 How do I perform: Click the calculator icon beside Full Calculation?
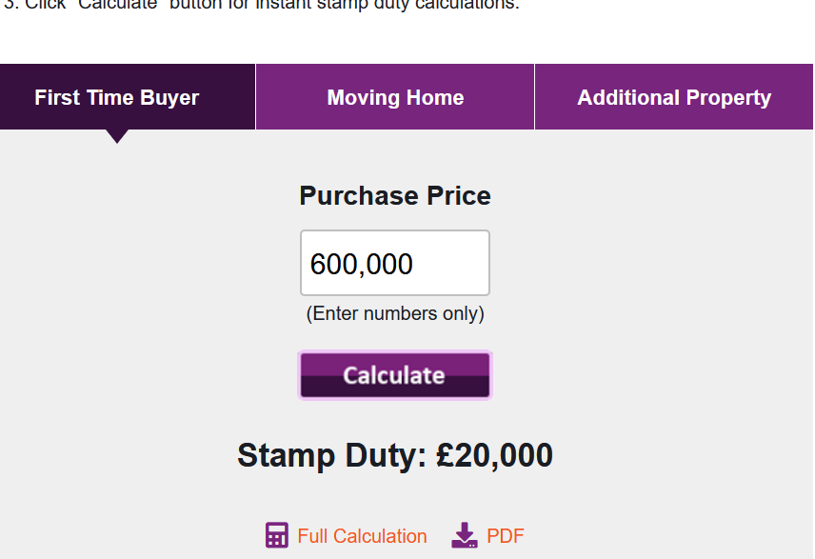point(276,535)
